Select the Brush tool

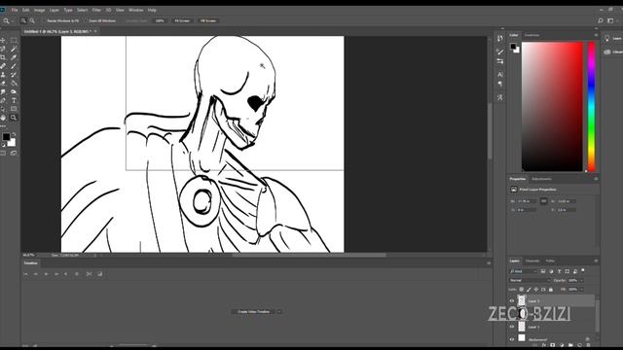coord(14,66)
